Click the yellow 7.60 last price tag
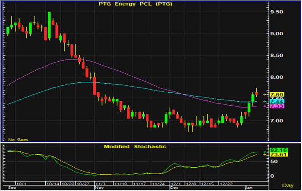Image resolution: width=302 pixels, height=191 pixels. 276,94
